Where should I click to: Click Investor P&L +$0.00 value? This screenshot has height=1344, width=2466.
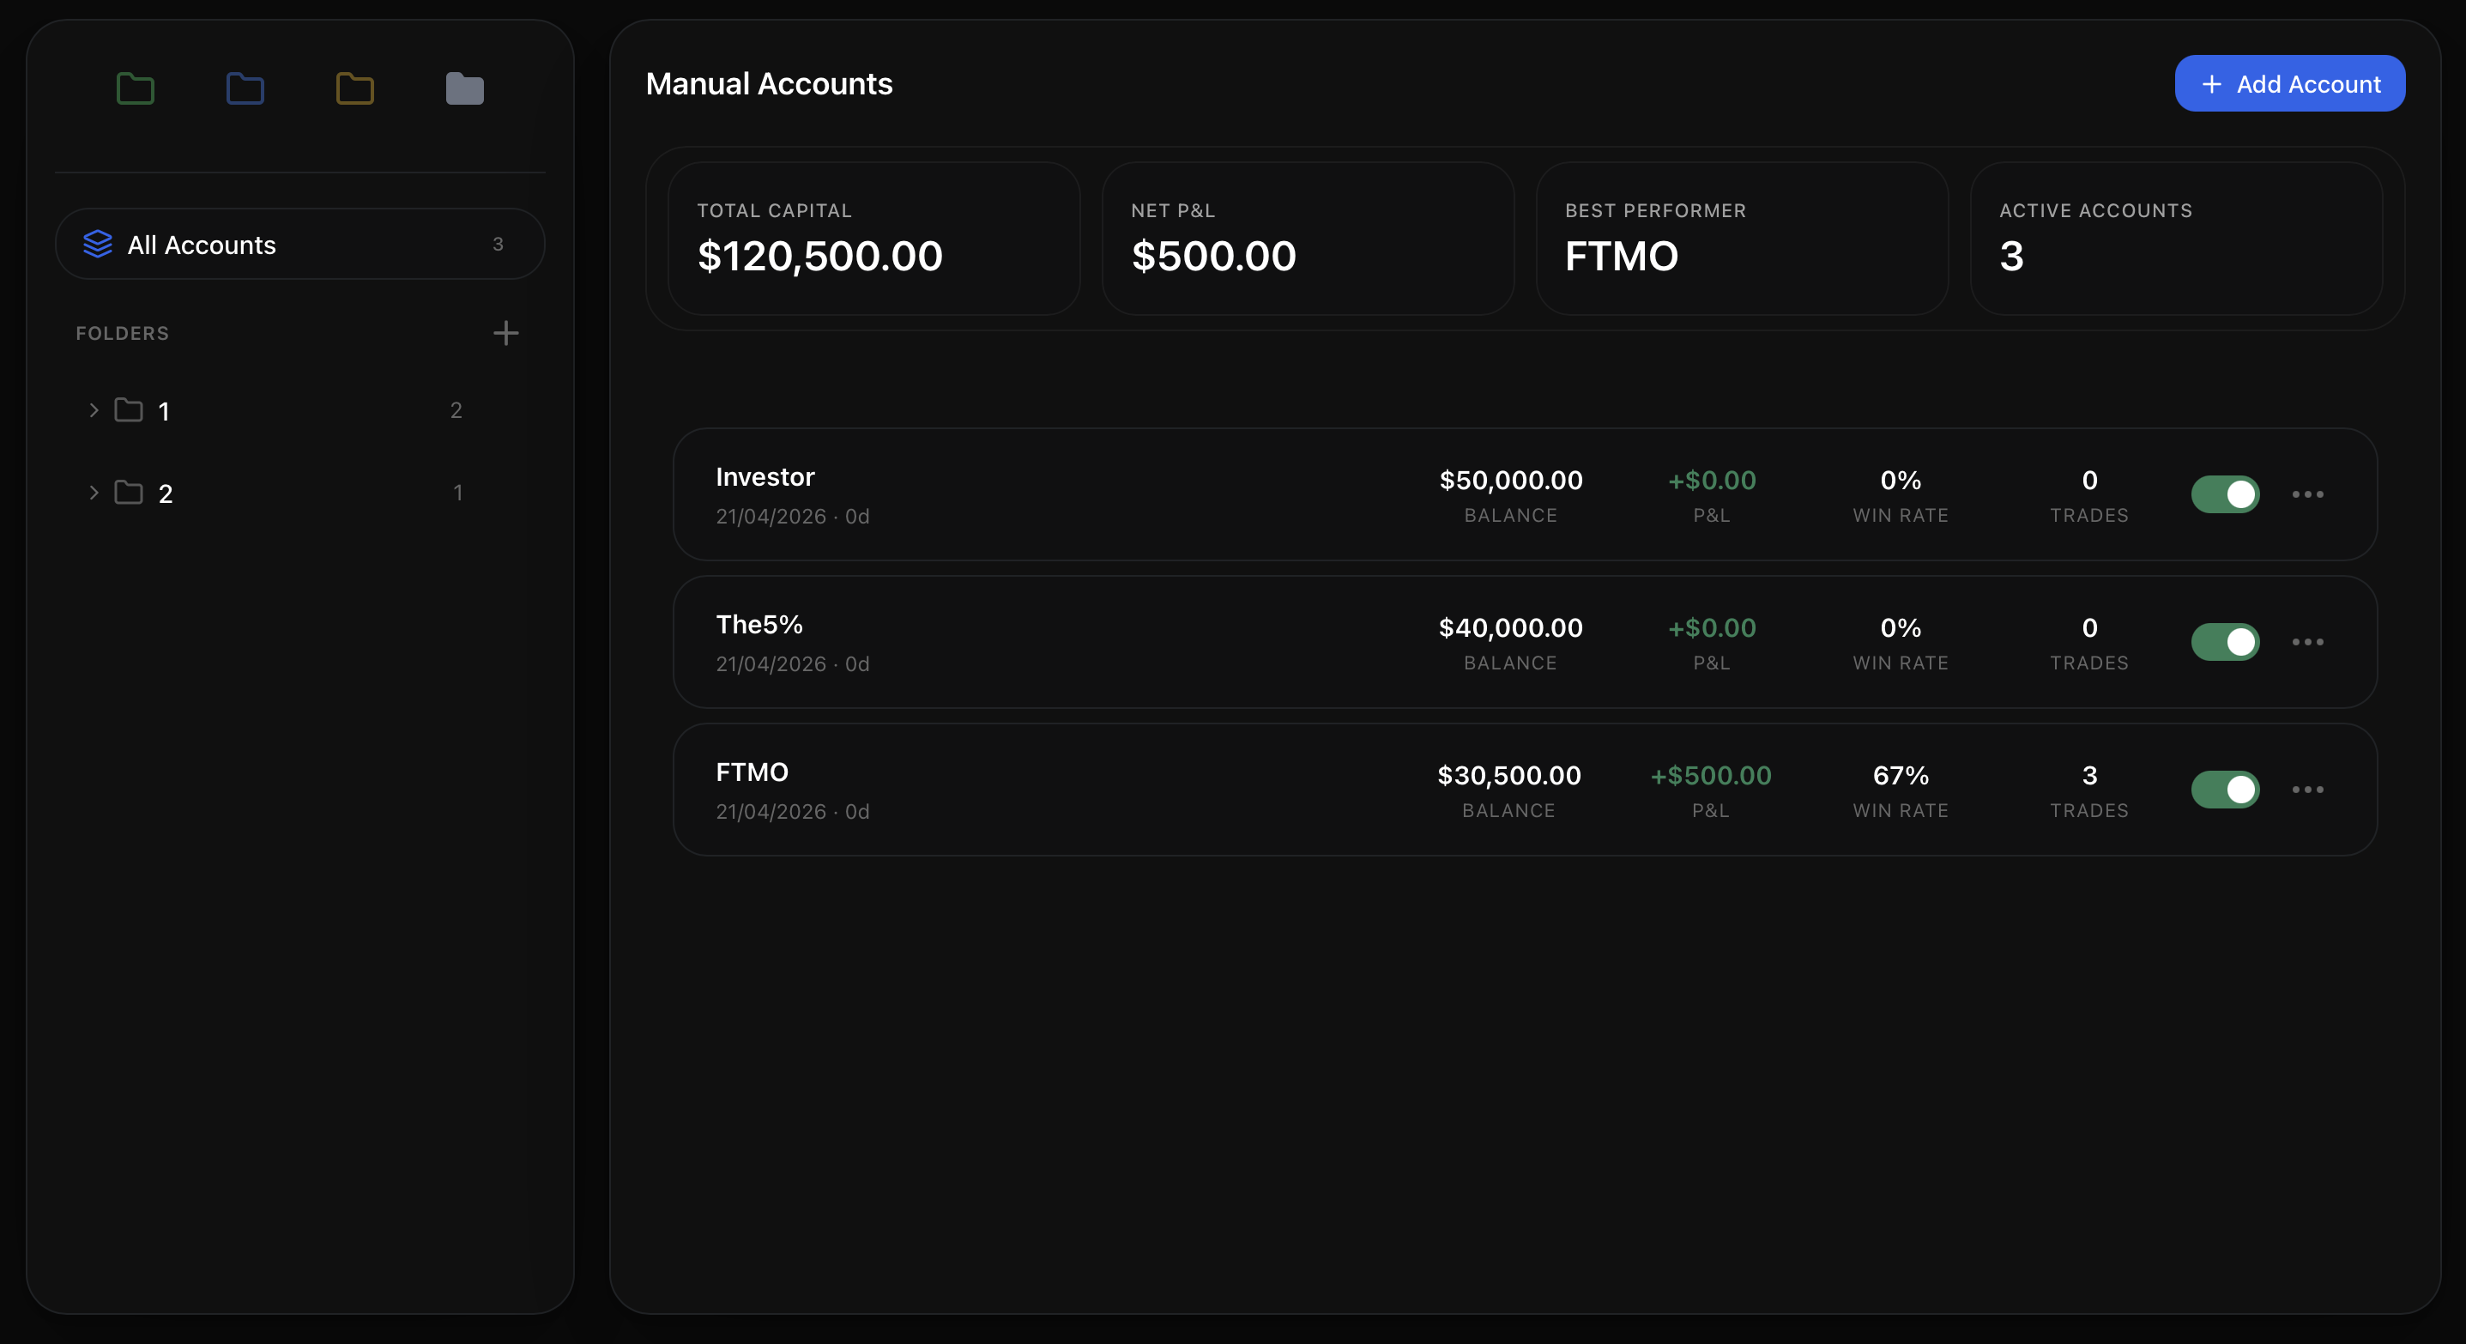[x=1712, y=481]
